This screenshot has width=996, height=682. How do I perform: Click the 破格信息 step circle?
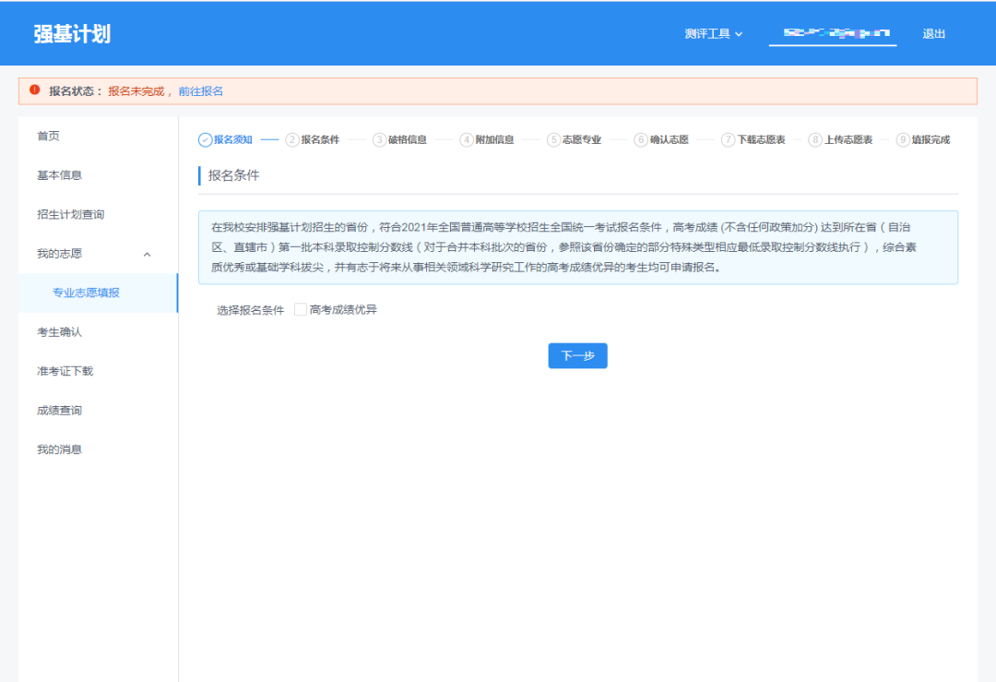click(377, 139)
